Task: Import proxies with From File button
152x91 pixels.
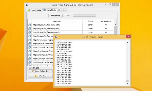Action: tap(41, 76)
